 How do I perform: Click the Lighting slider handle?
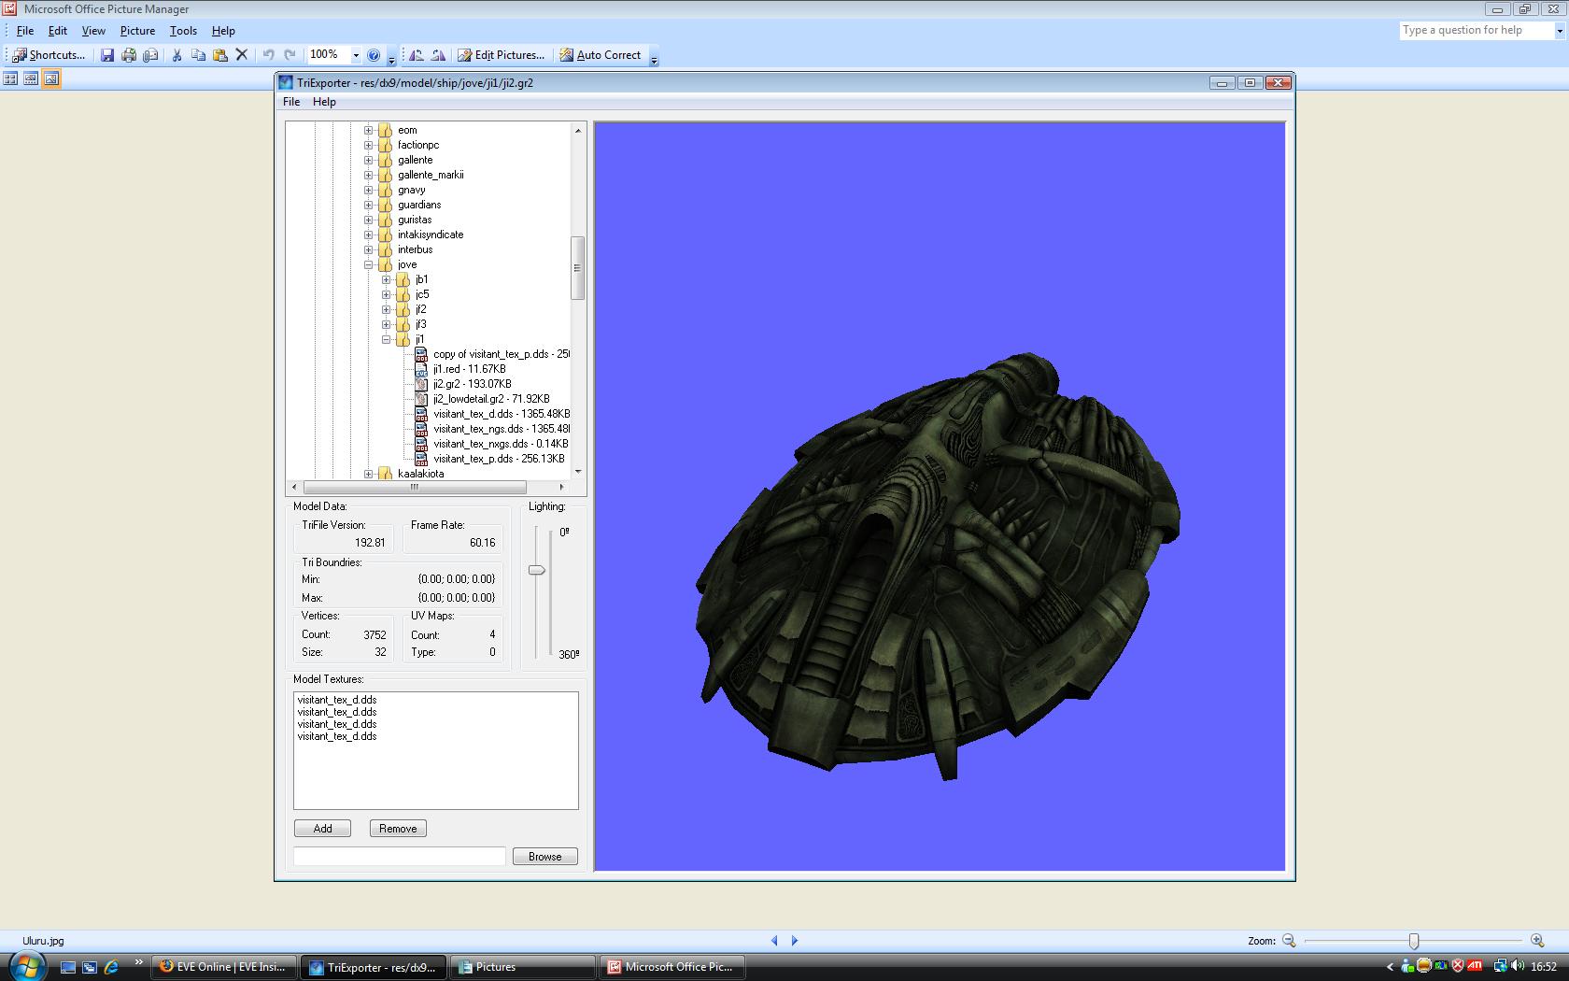click(537, 570)
